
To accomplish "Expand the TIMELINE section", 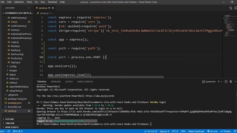I will tap(10, 123).
